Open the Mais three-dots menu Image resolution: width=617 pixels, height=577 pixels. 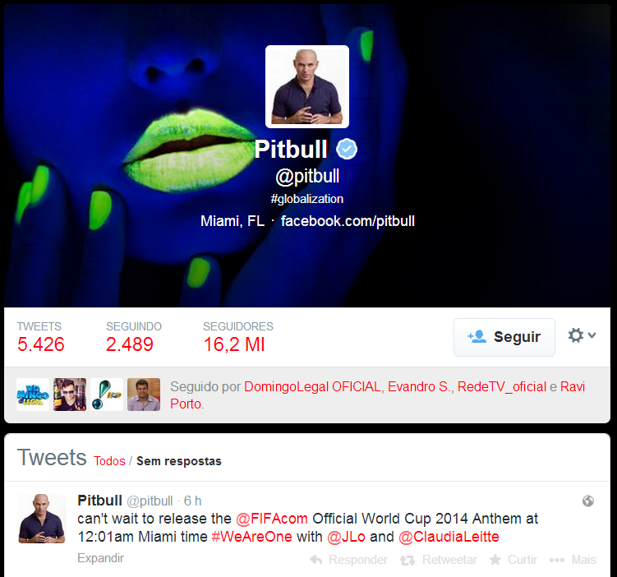coord(557,560)
